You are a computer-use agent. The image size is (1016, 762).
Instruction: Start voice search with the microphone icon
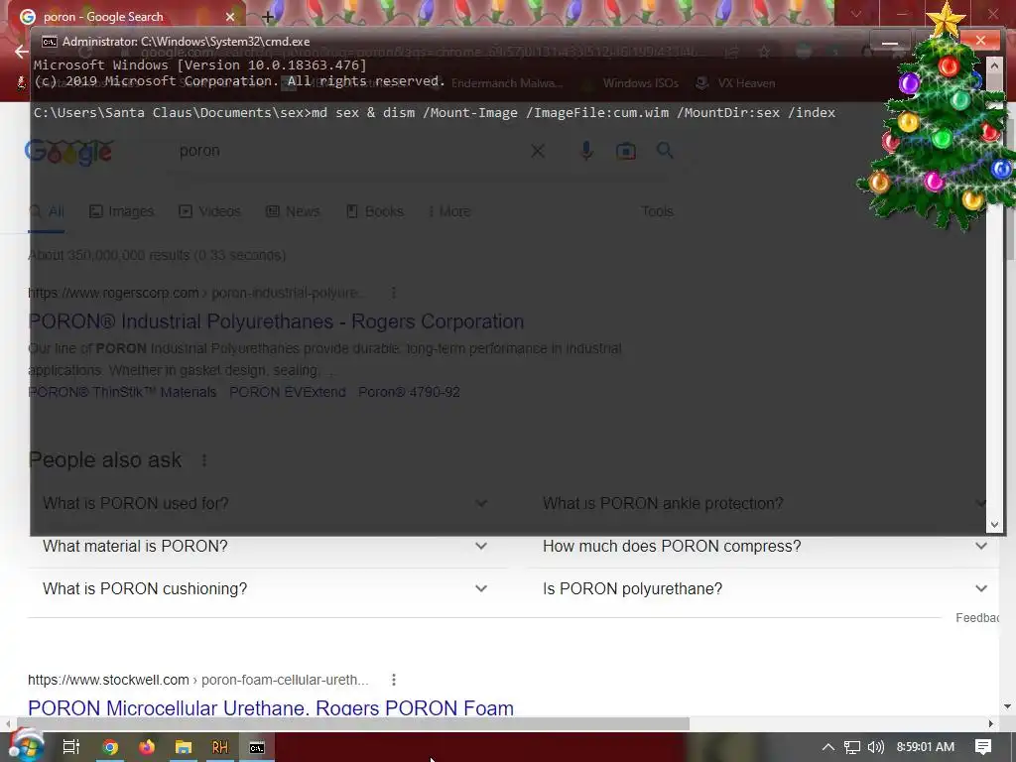586,151
